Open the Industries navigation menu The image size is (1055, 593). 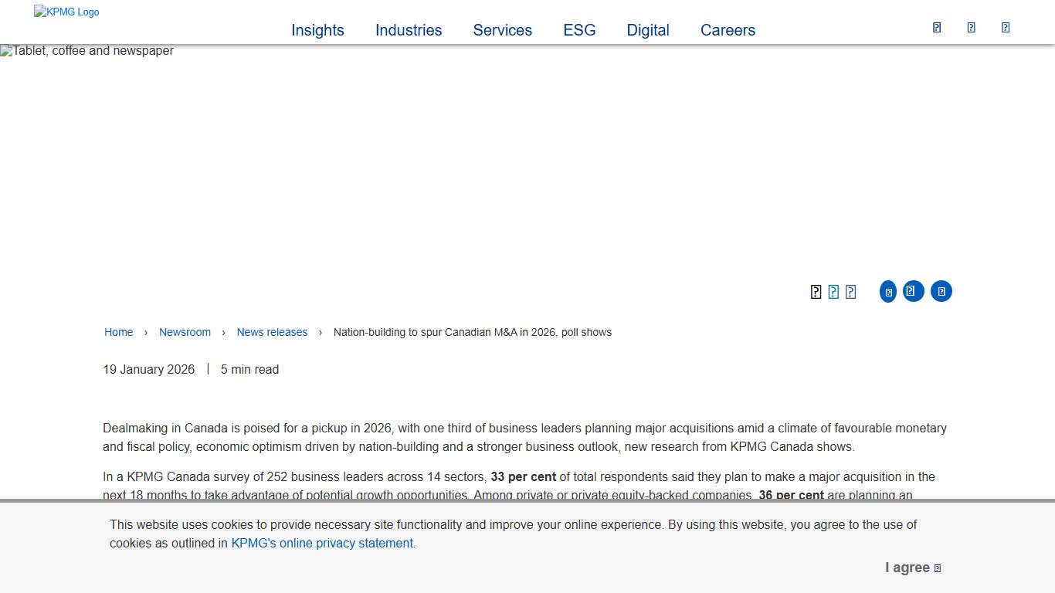[409, 30]
